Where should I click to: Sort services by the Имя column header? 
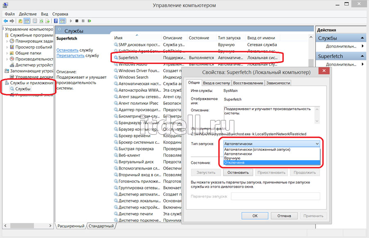click(x=137, y=38)
